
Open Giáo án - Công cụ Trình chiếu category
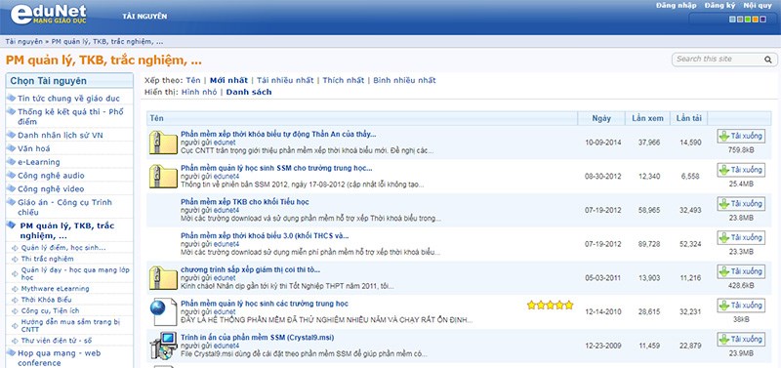pyautogui.click(x=64, y=207)
